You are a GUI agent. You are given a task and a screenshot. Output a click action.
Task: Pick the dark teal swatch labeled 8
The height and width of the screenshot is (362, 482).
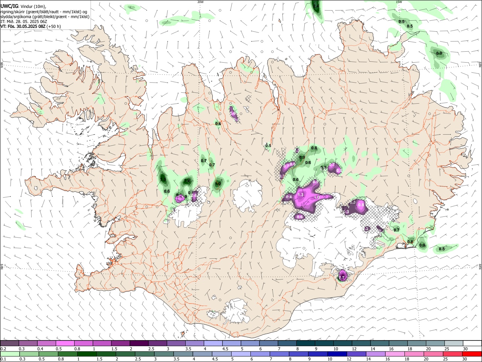click(x=305, y=343)
